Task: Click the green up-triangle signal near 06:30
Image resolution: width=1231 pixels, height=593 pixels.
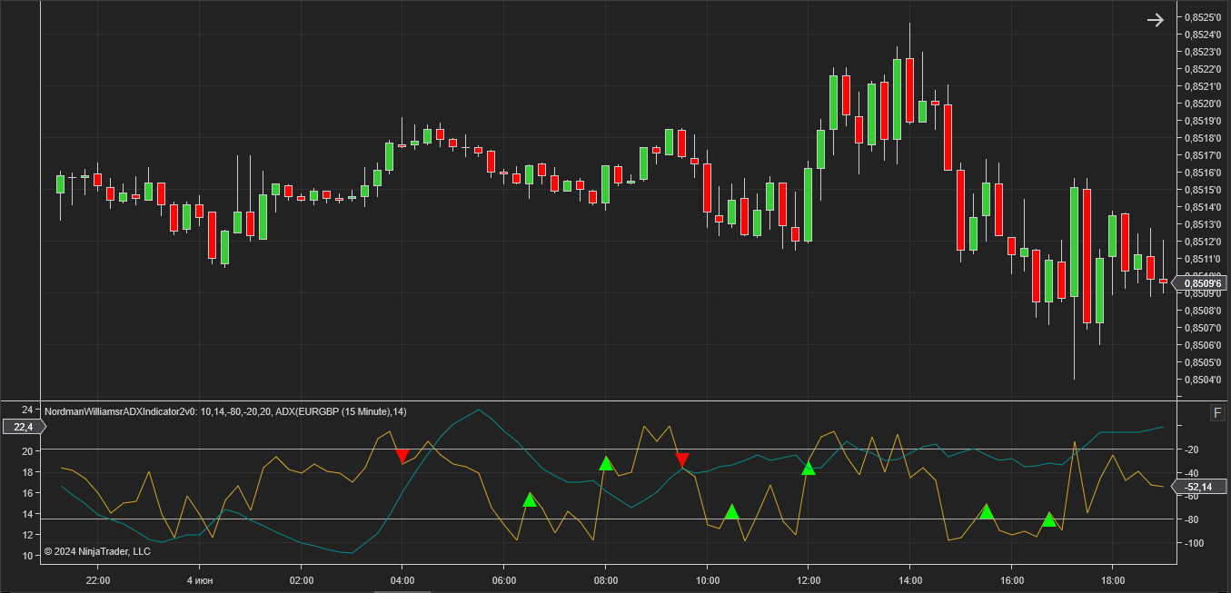Action: pyautogui.click(x=531, y=499)
